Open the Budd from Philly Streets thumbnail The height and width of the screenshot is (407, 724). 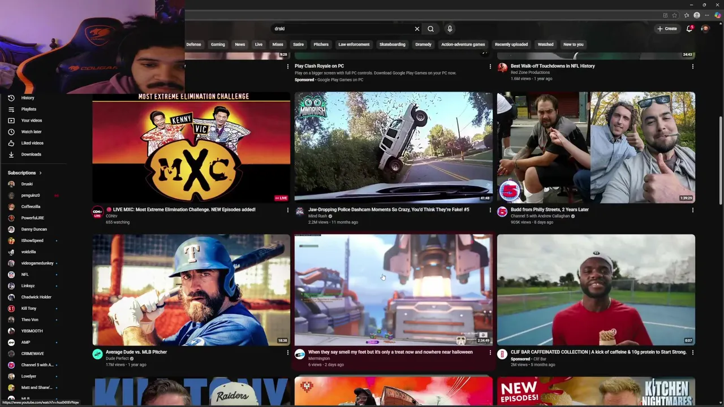pos(596,147)
